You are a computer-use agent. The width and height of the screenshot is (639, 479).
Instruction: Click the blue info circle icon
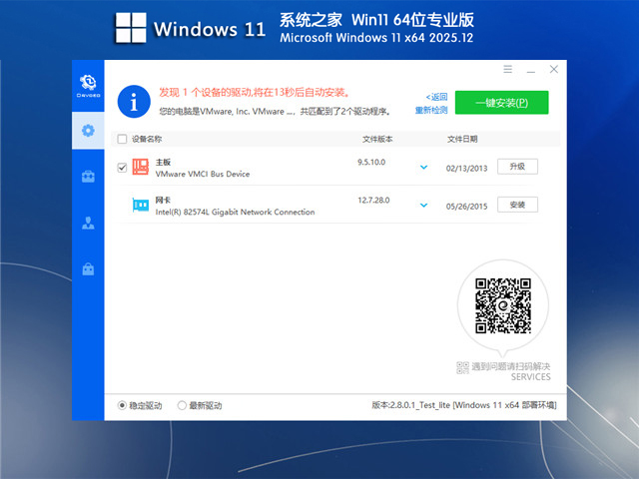click(x=133, y=101)
